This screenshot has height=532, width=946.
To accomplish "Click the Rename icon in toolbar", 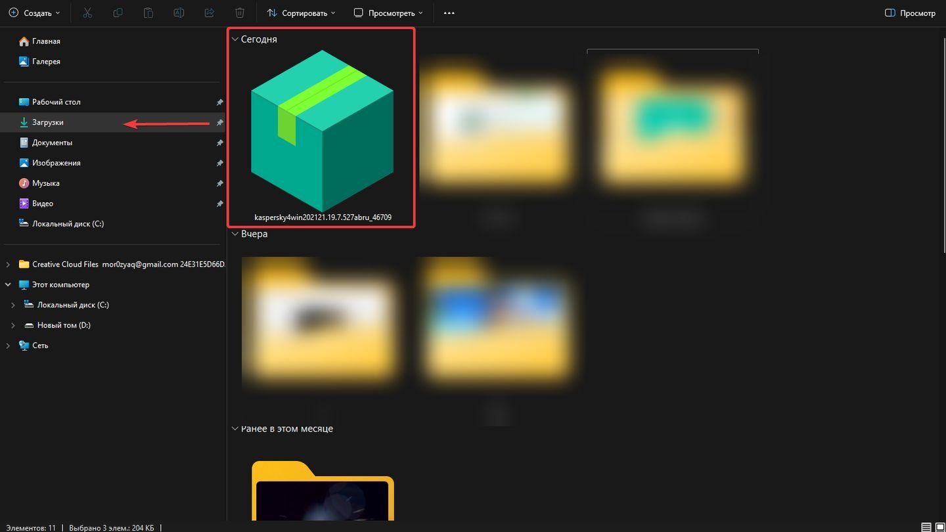I will pos(179,13).
